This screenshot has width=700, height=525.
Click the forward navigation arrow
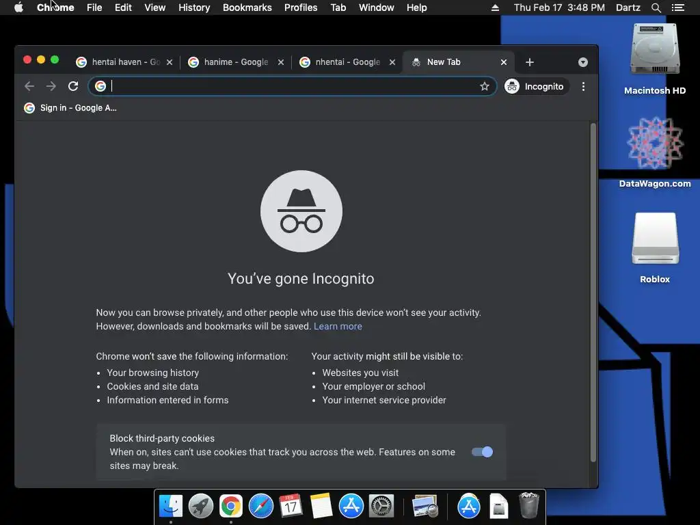coord(51,86)
